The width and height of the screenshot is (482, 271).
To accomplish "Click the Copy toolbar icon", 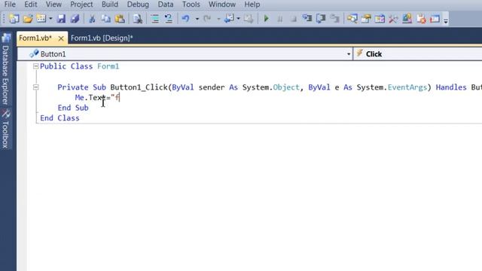I will pyautogui.click(x=105, y=19).
